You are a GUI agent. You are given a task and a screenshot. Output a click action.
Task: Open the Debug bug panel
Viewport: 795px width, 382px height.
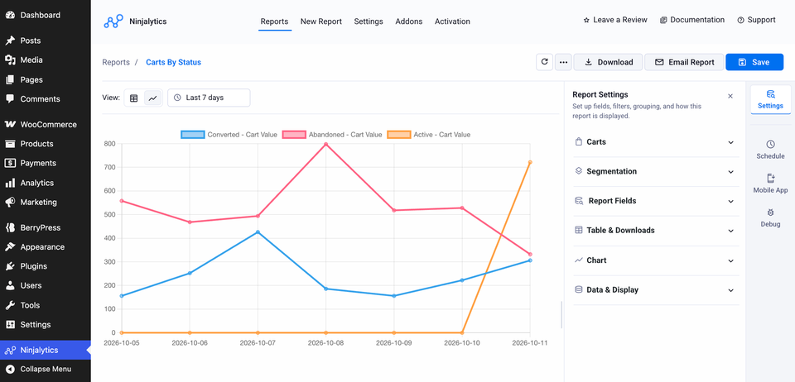[770, 217]
